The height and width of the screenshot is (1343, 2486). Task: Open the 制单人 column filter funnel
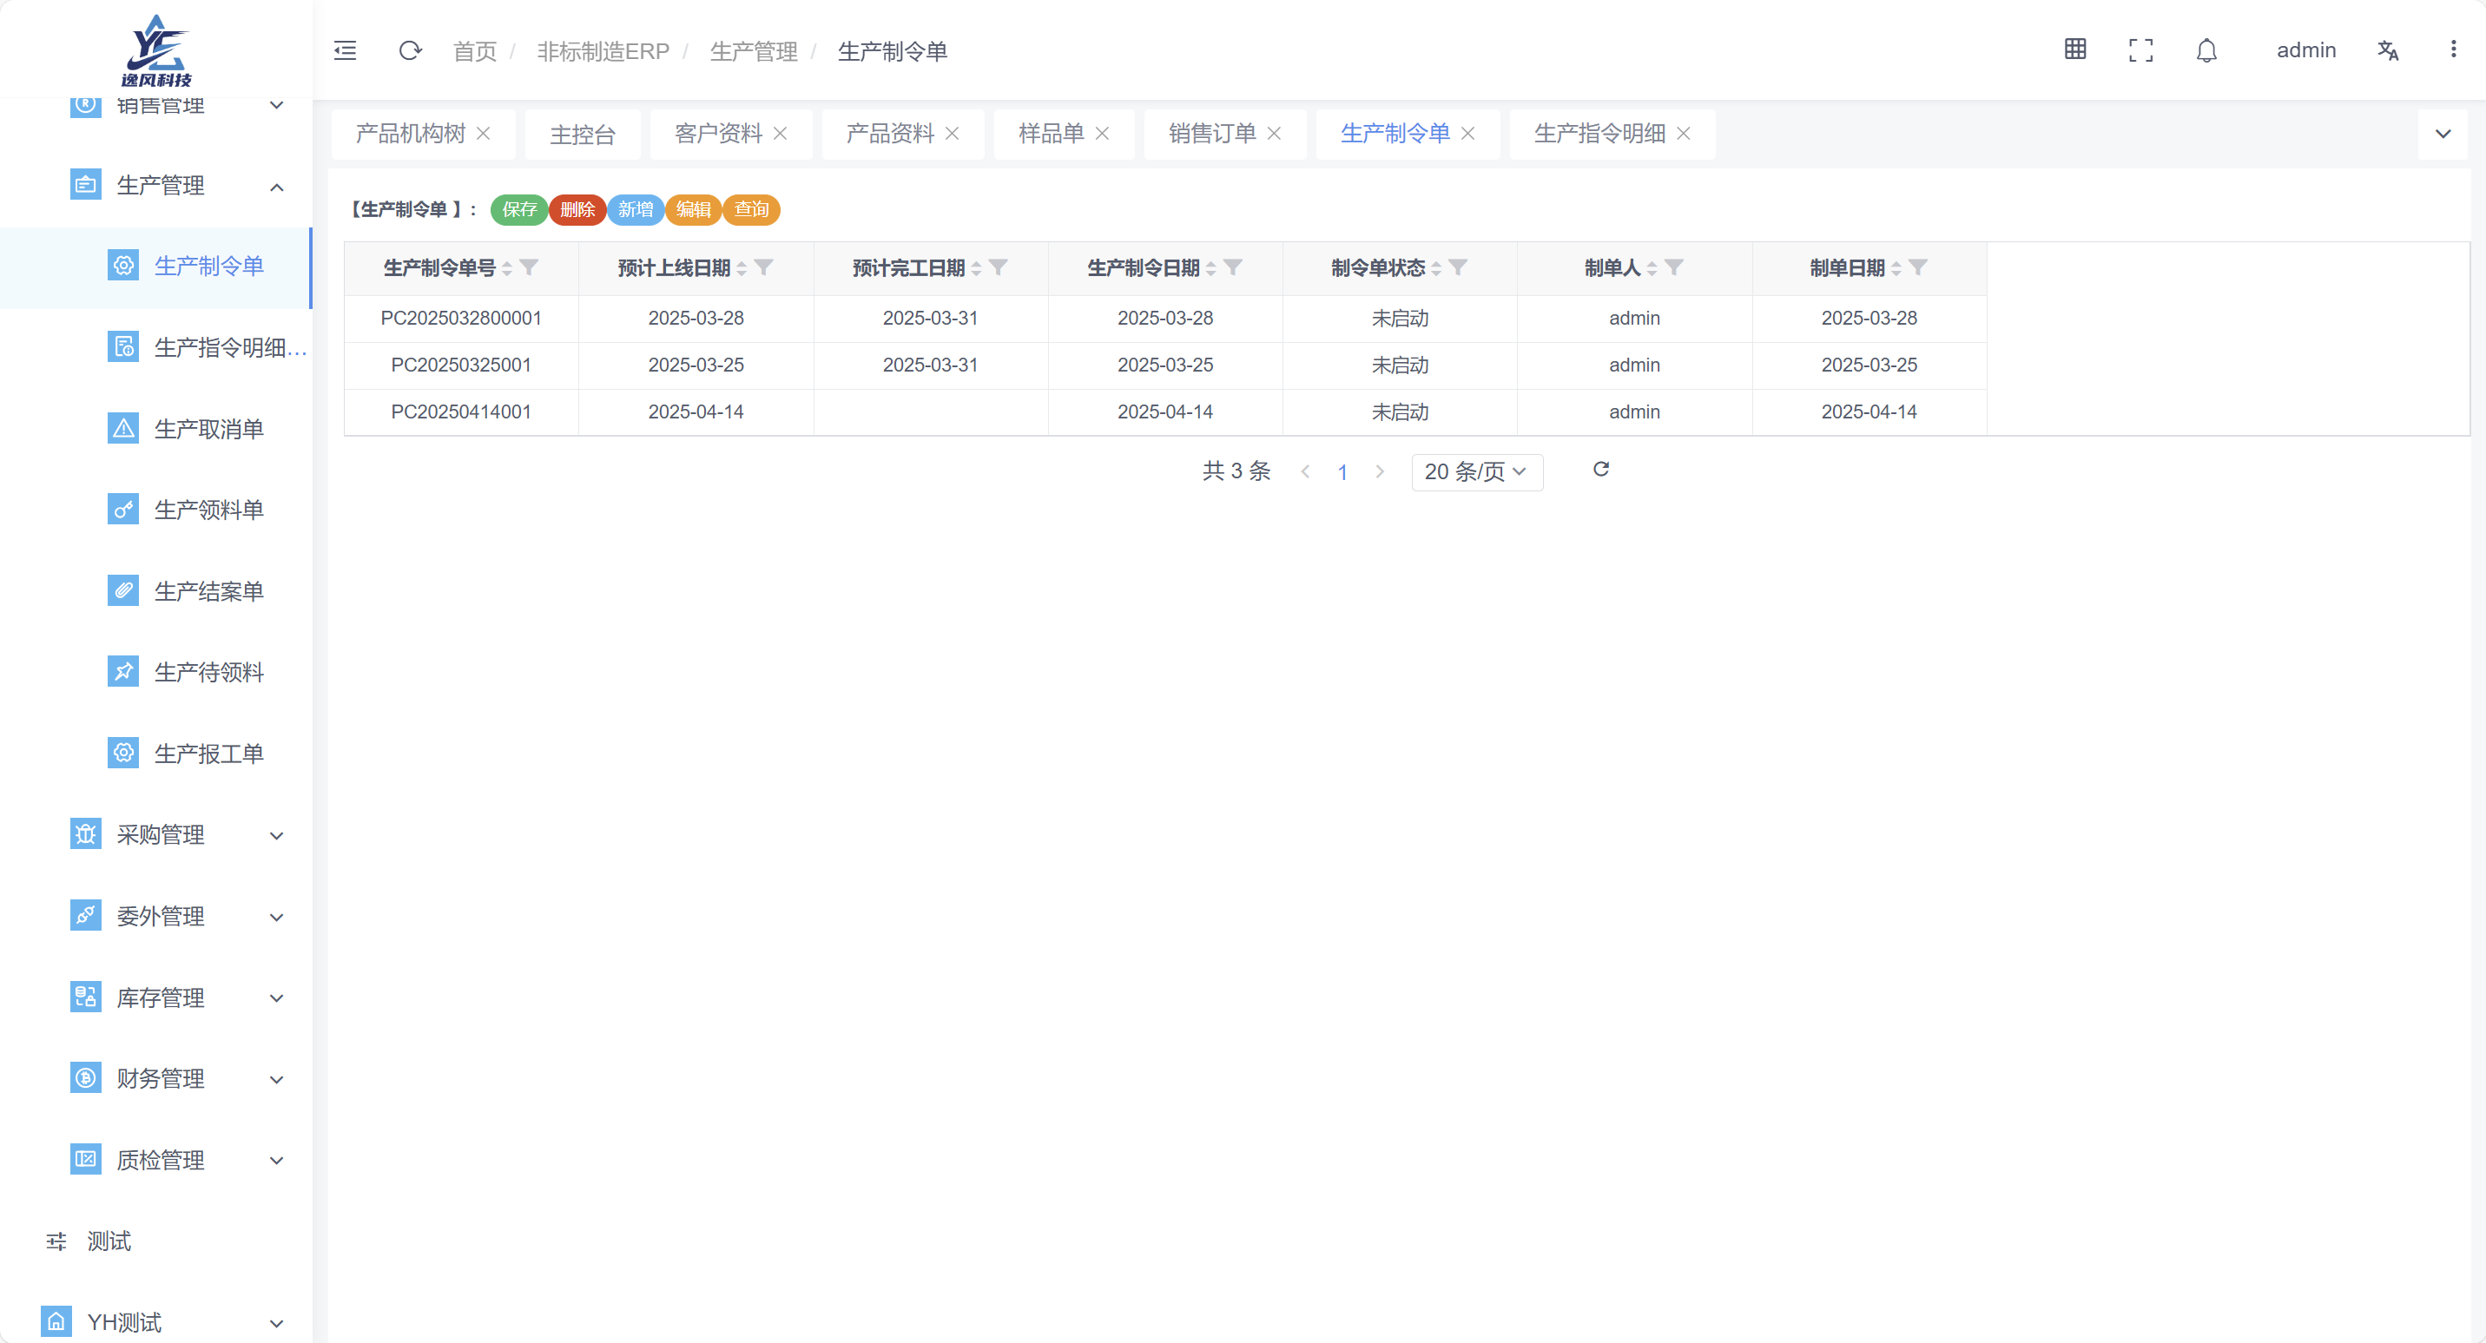(x=1677, y=267)
